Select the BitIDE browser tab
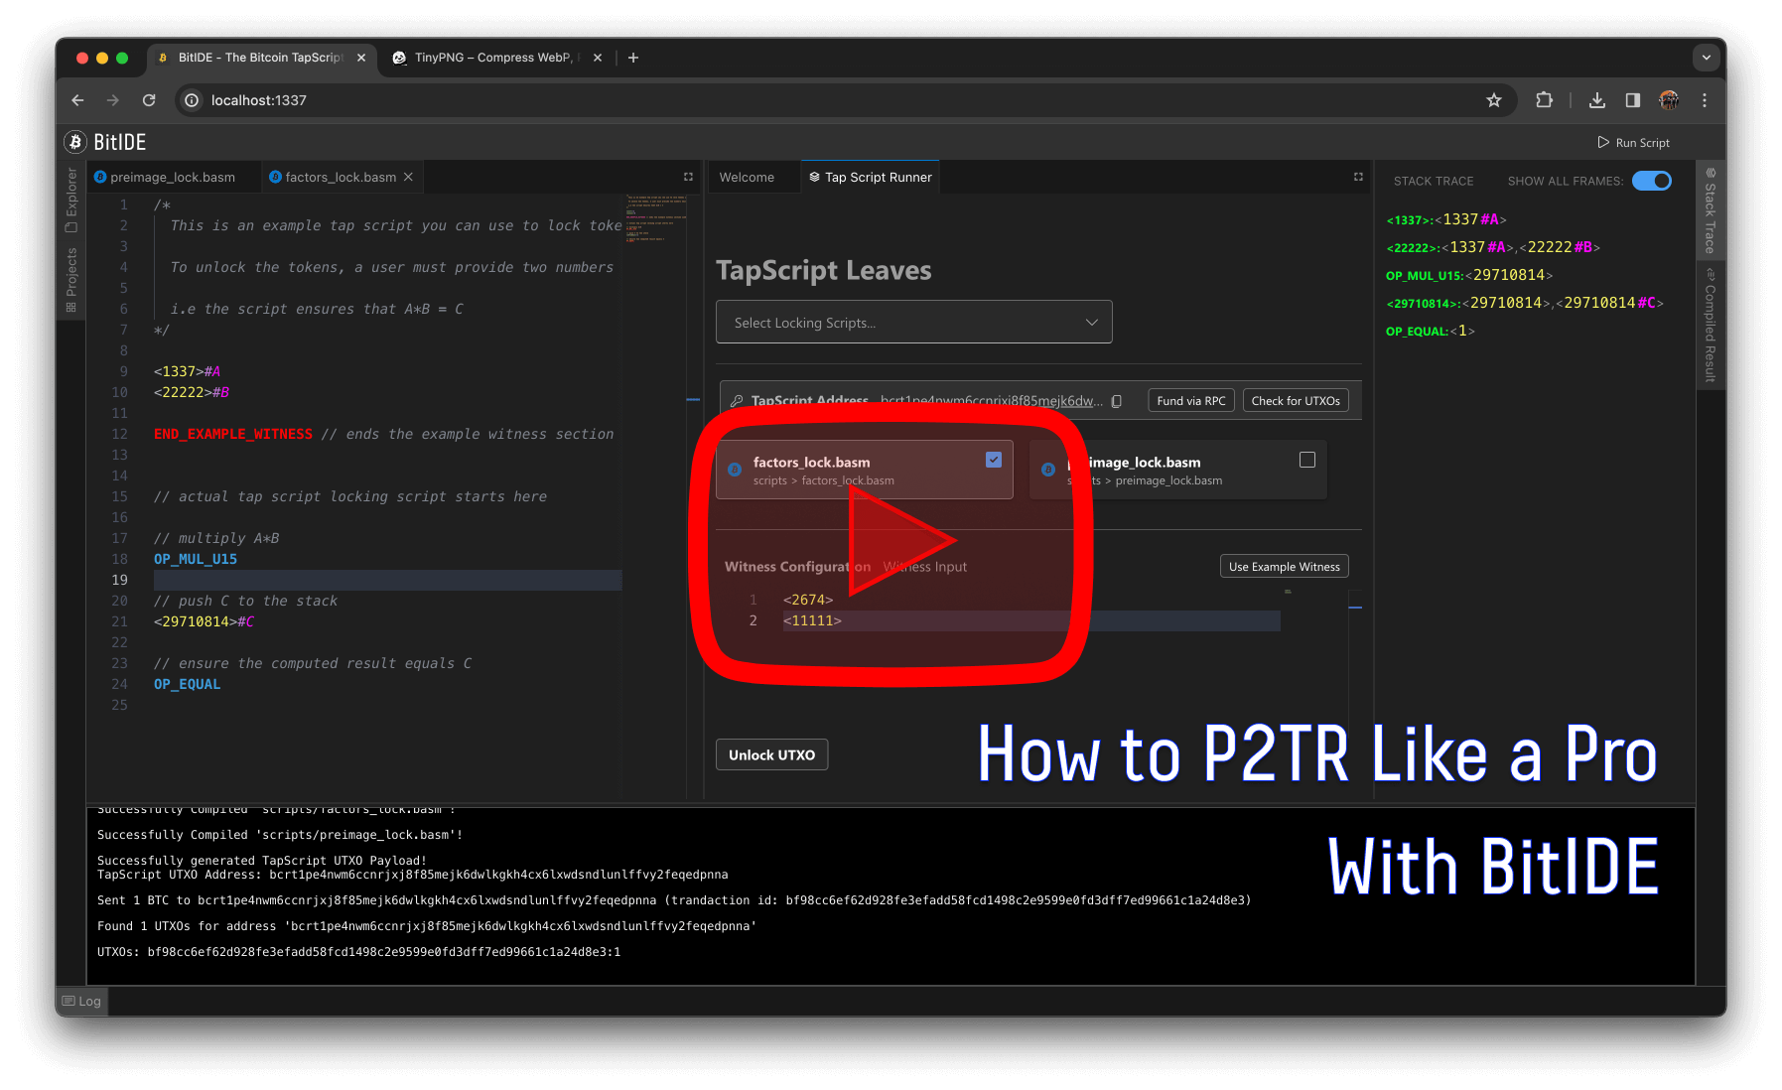1782x1090 pixels. pyautogui.click(x=261, y=58)
